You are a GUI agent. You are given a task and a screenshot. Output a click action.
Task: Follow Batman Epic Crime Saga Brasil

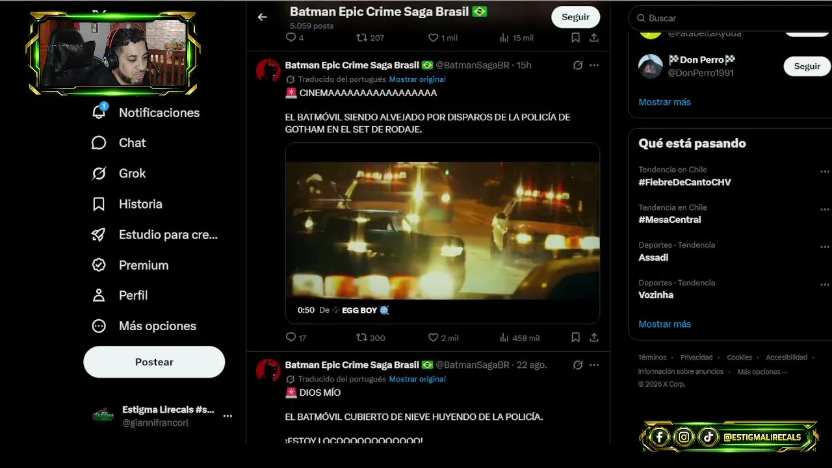(575, 17)
